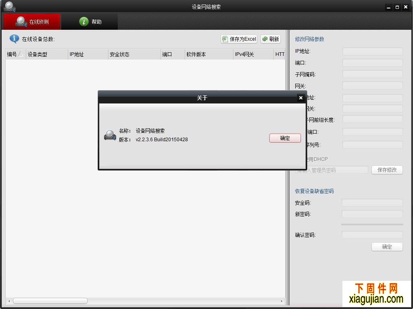Click 确定 under 恢复设备缺省密码

click(387, 247)
